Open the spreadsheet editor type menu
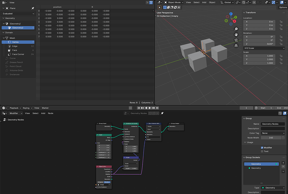This screenshot has width=288, height=194. [x=5, y=3]
